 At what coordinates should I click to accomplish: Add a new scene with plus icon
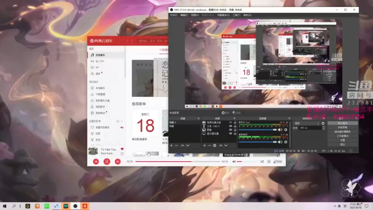pyautogui.click(x=171, y=146)
